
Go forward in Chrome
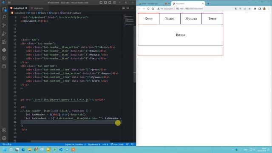[x=144, y=8]
